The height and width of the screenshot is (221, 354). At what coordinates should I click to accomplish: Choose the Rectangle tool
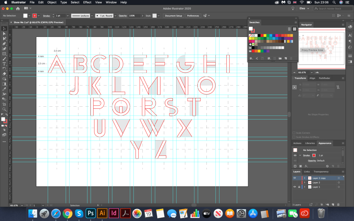pos(4,54)
